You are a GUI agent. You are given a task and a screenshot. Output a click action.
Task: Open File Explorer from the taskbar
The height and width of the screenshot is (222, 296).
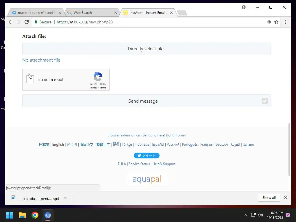(22, 215)
